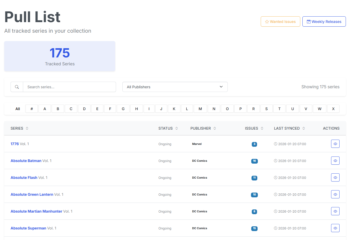
Task: Filter series by letter A
Action: coord(45,109)
